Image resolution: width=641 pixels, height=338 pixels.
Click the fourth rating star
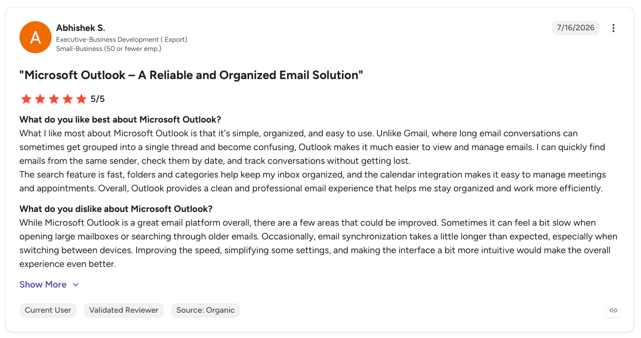68,99
